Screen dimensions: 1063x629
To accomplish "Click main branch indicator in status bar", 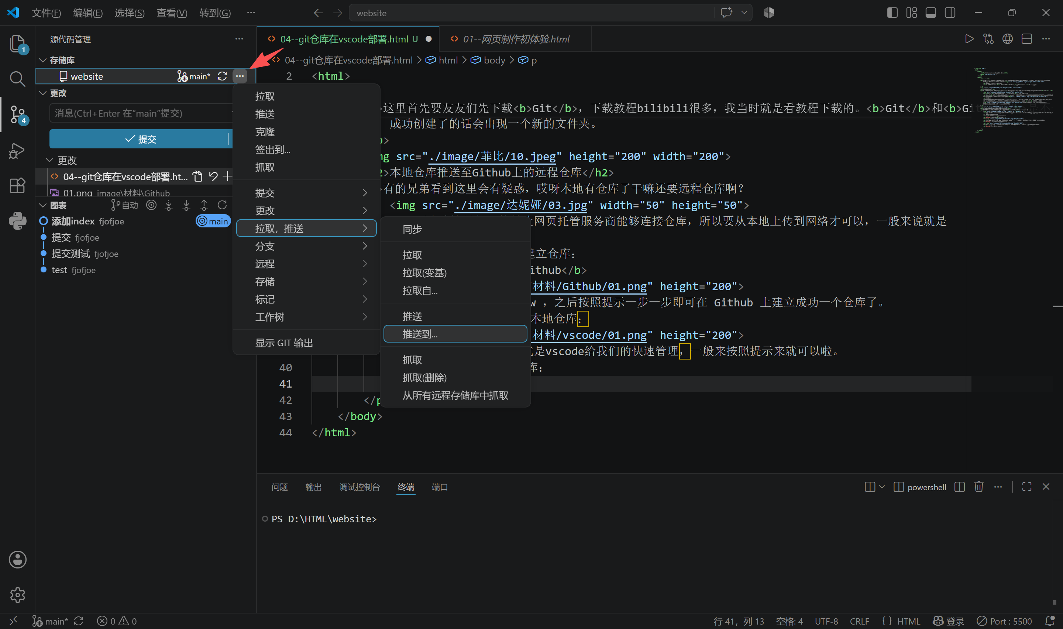I will tap(50, 621).
